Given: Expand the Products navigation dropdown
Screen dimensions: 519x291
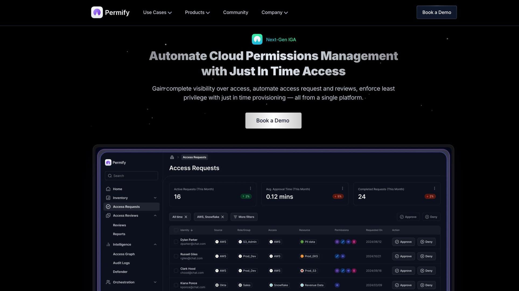Looking at the screenshot, I should tap(197, 12).
